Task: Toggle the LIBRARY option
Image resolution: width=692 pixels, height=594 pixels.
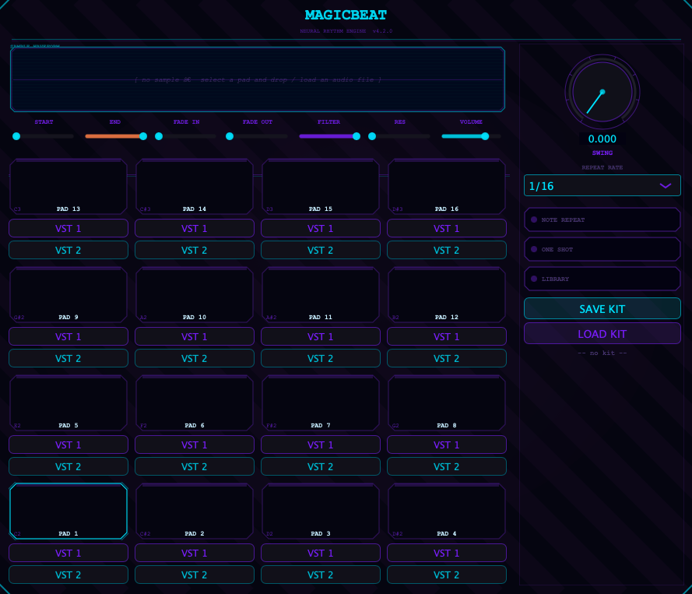Action: coord(602,279)
